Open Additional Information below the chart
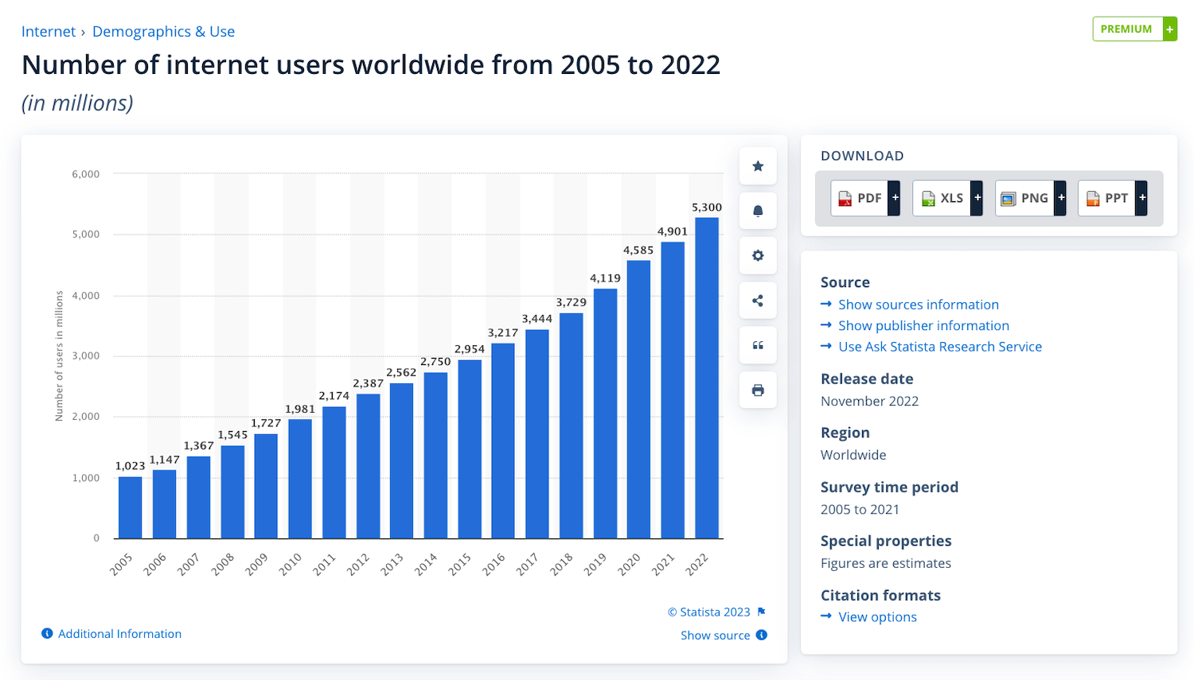This screenshot has width=1194, height=680. (119, 634)
